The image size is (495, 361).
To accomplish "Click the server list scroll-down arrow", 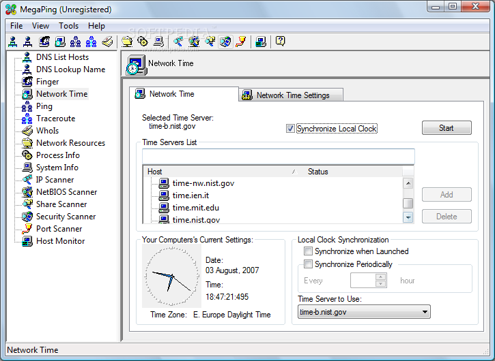I will pos(408,217).
